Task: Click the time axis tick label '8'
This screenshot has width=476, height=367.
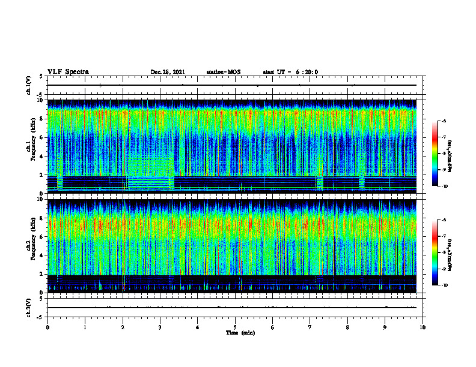Action: 347,327
